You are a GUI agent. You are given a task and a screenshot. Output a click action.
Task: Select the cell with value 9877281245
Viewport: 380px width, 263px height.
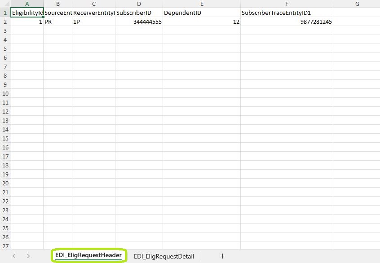pyautogui.click(x=287, y=22)
